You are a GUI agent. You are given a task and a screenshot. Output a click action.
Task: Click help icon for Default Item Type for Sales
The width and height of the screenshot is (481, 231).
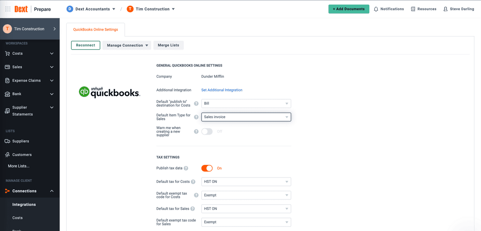(196, 117)
